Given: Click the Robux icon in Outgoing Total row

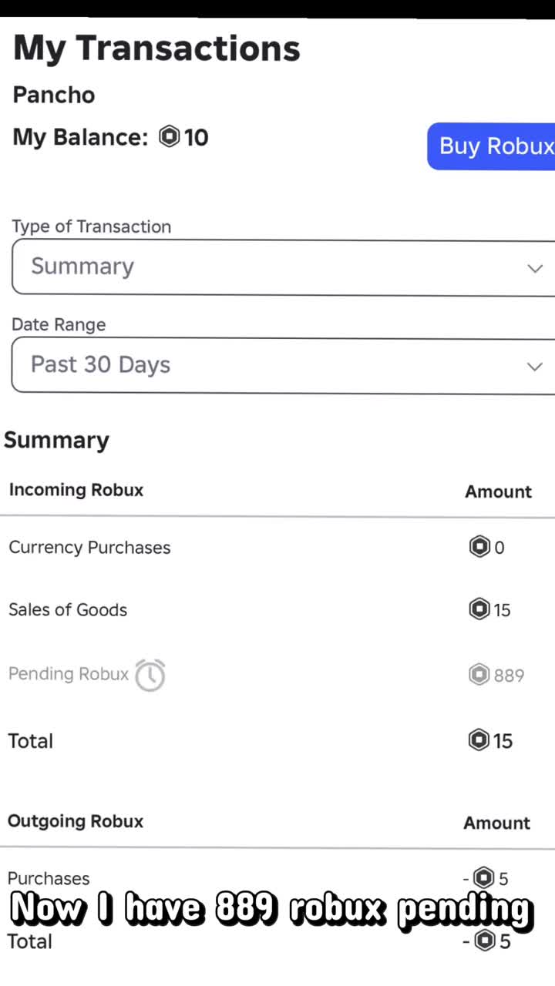Looking at the screenshot, I should coord(484,941).
